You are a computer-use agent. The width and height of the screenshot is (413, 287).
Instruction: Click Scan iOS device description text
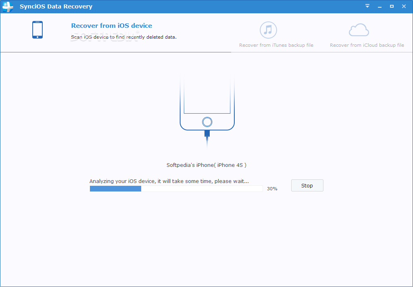[124, 37]
